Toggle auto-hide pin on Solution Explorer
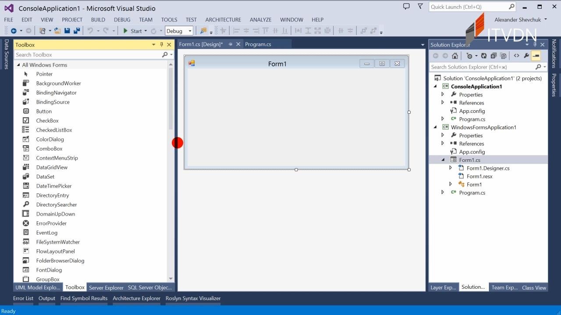This screenshot has height=315, width=561. point(535,45)
